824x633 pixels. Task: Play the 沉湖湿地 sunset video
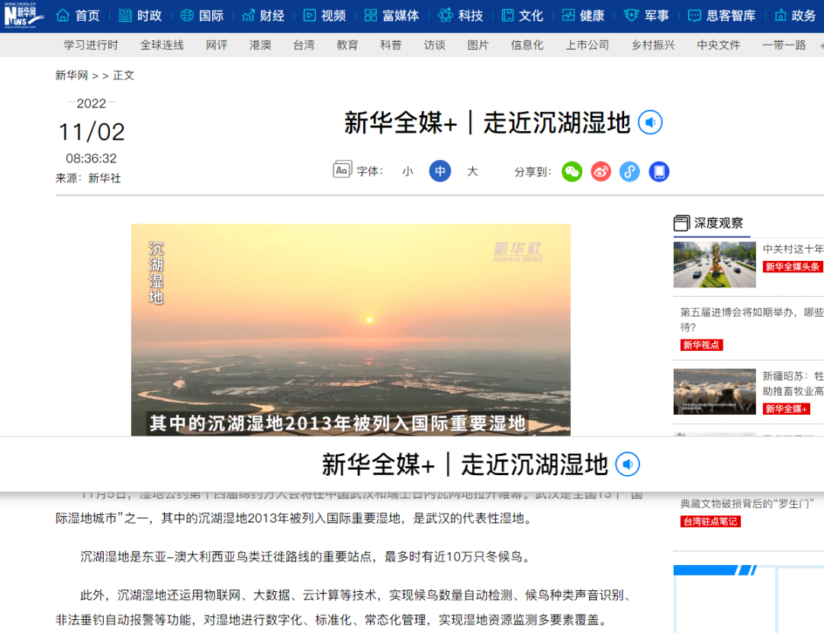click(x=350, y=330)
